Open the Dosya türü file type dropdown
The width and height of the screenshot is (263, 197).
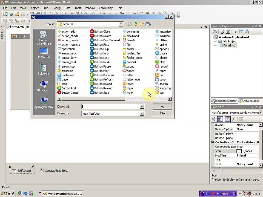[x=142, y=114]
